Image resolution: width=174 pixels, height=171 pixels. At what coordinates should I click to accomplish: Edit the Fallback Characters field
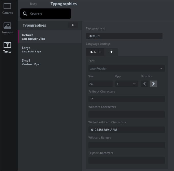[x=127, y=99]
